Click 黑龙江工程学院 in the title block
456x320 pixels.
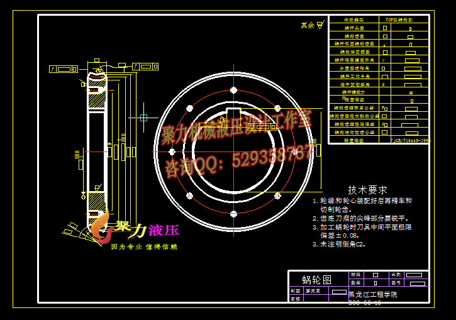point(373,295)
